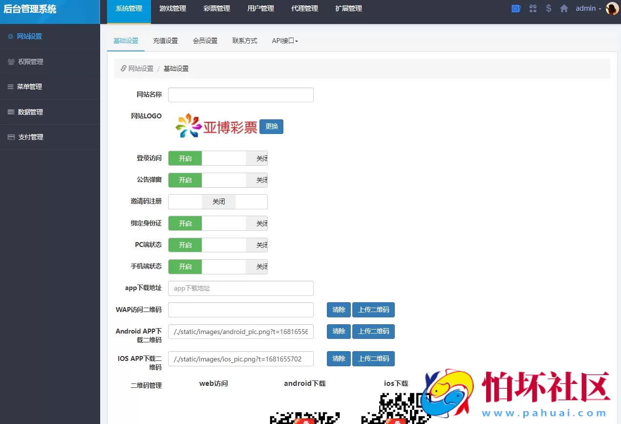Viewport: 621px width, 424px height.
Task: Click inside the 网站名称 input field
Action: pyautogui.click(x=240, y=94)
